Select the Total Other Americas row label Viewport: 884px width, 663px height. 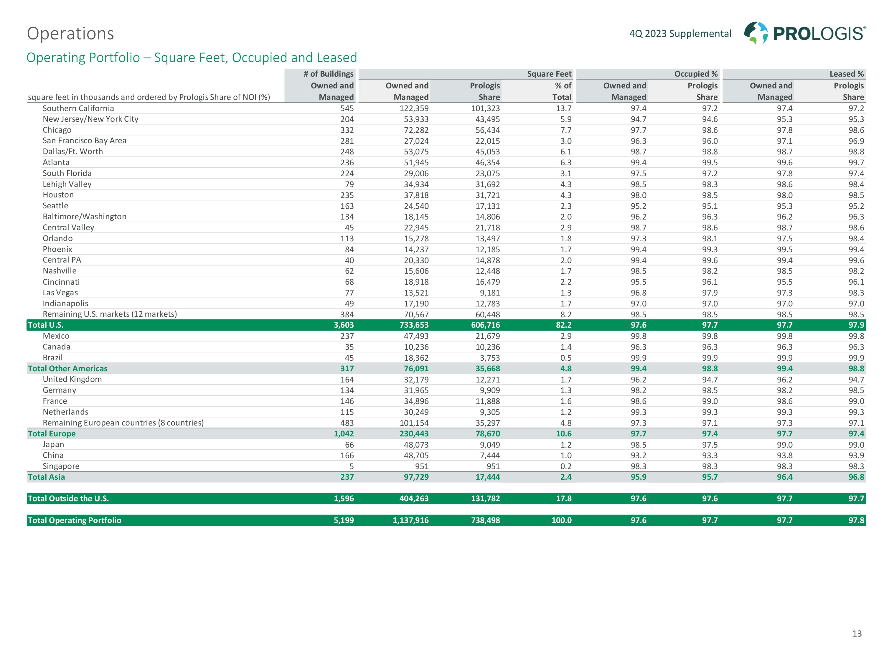click(x=67, y=368)
